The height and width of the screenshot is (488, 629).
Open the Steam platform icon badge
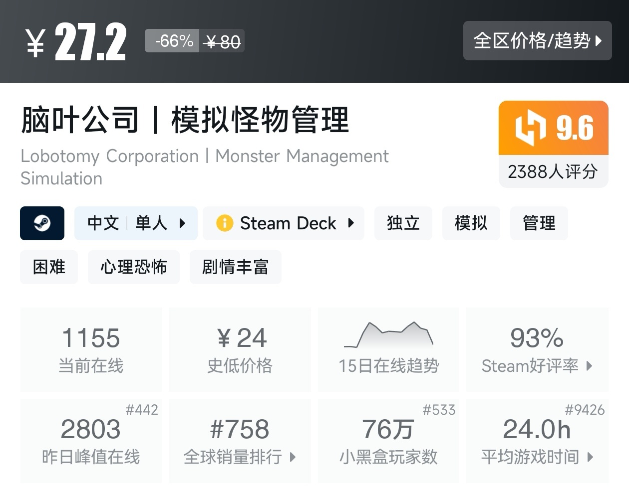click(x=42, y=223)
